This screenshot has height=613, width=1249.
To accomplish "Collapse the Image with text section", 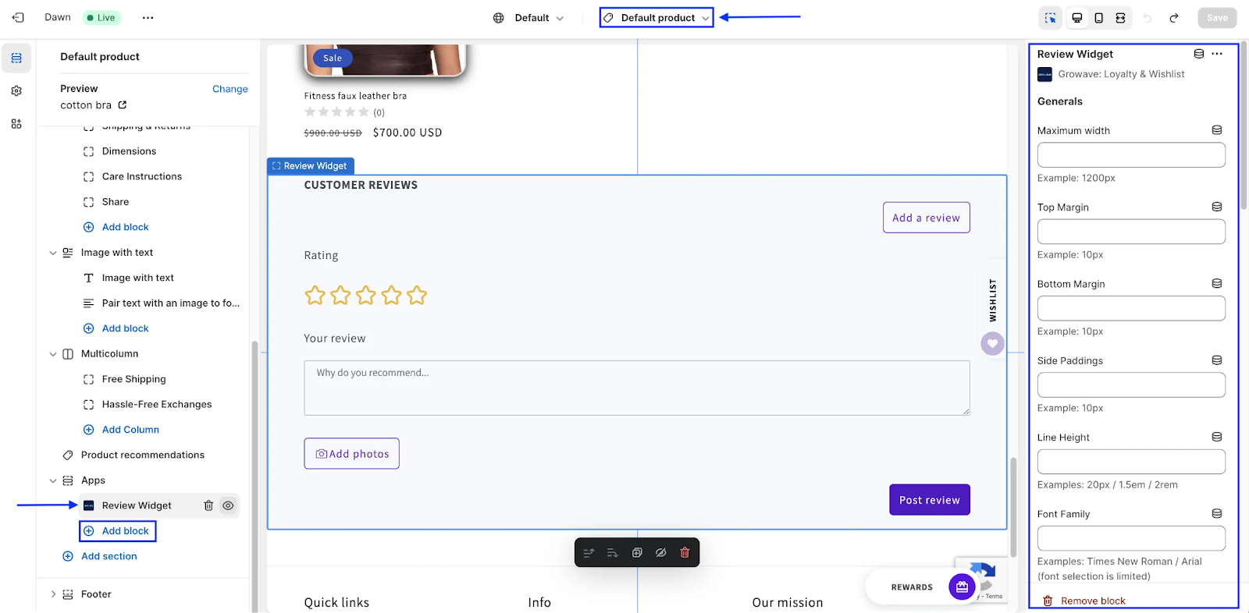I will coord(53,253).
